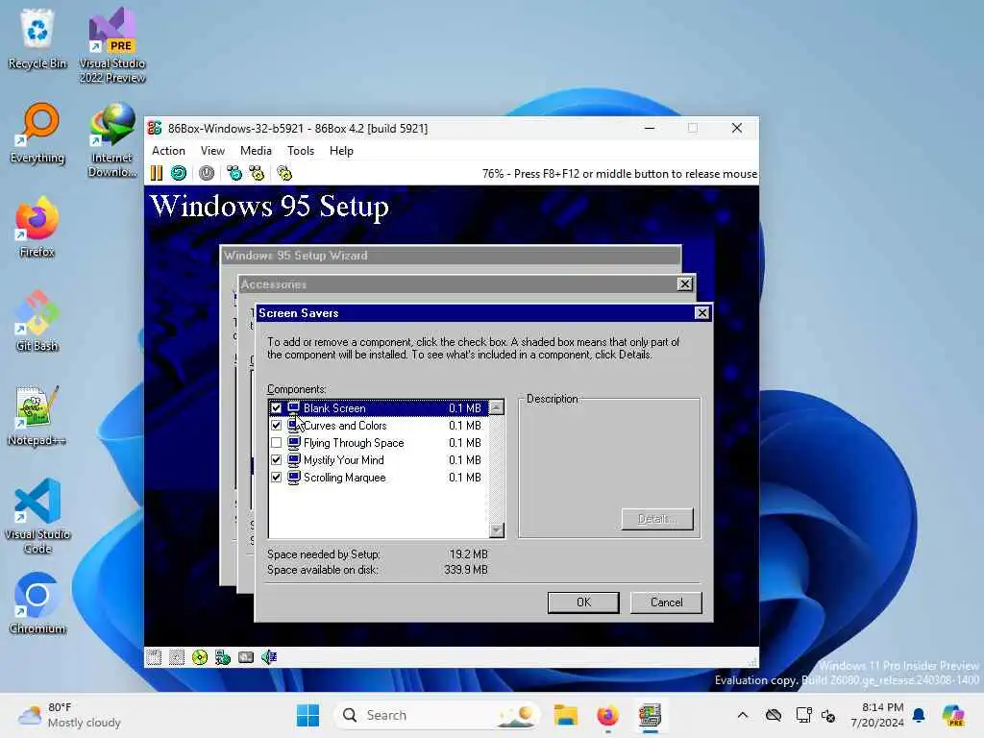
Task: Open the 86Box settings gear icon
Action: click(284, 173)
